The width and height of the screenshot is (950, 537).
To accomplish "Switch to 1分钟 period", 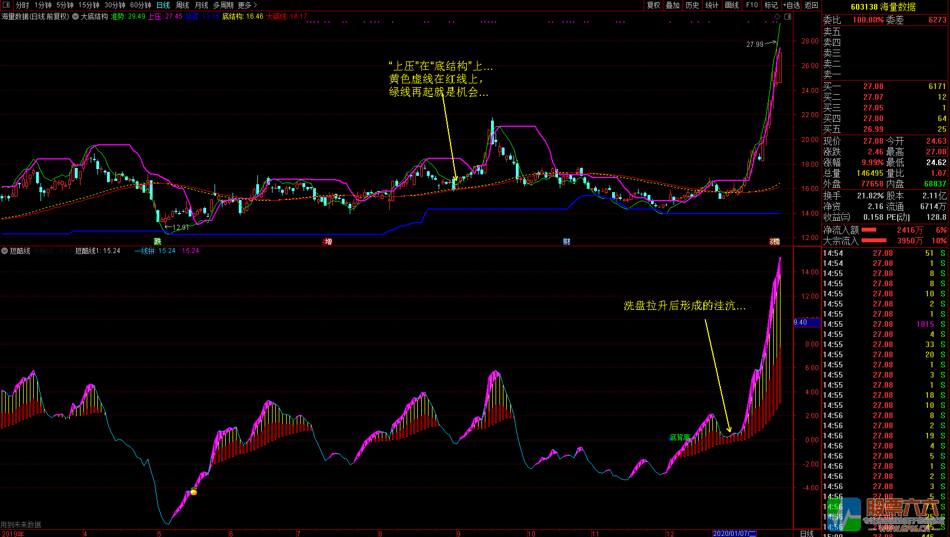I will point(43,5).
